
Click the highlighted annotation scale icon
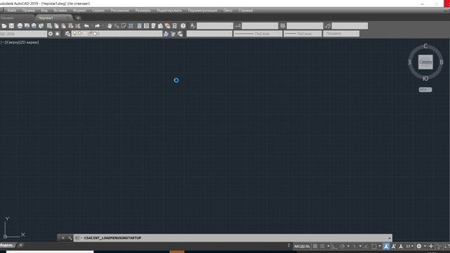[x=386, y=246]
